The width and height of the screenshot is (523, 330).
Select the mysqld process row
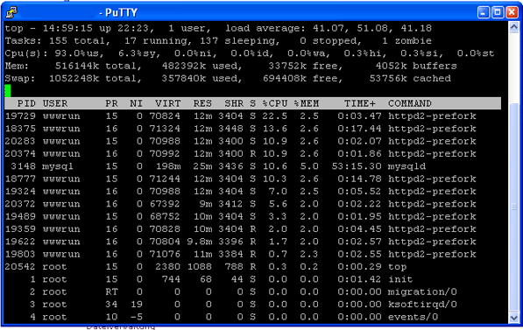(x=252, y=166)
